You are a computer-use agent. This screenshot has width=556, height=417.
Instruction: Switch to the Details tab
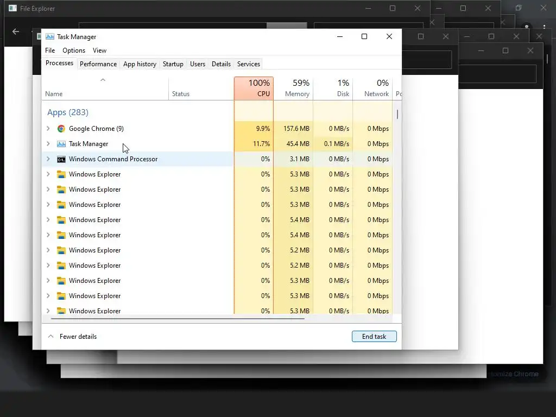pos(222,64)
